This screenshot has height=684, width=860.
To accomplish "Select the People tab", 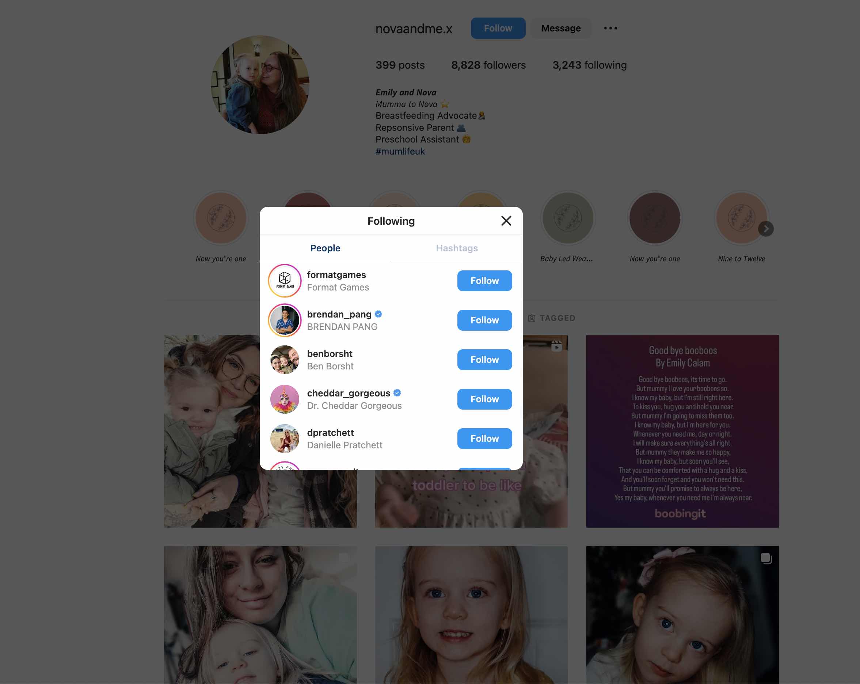I will coord(324,248).
